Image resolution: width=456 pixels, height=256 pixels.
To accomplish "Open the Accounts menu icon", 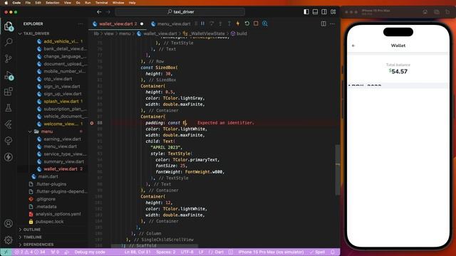I will click(x=9, y=223).
